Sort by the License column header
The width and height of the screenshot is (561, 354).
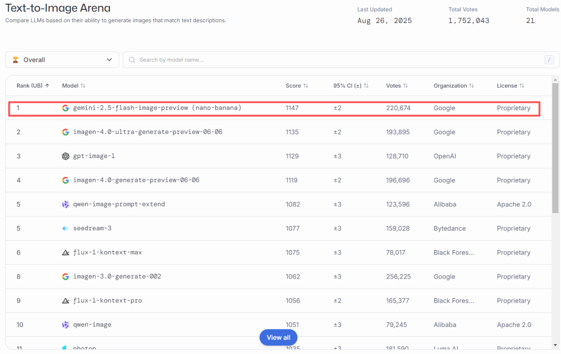coord(511,86)
